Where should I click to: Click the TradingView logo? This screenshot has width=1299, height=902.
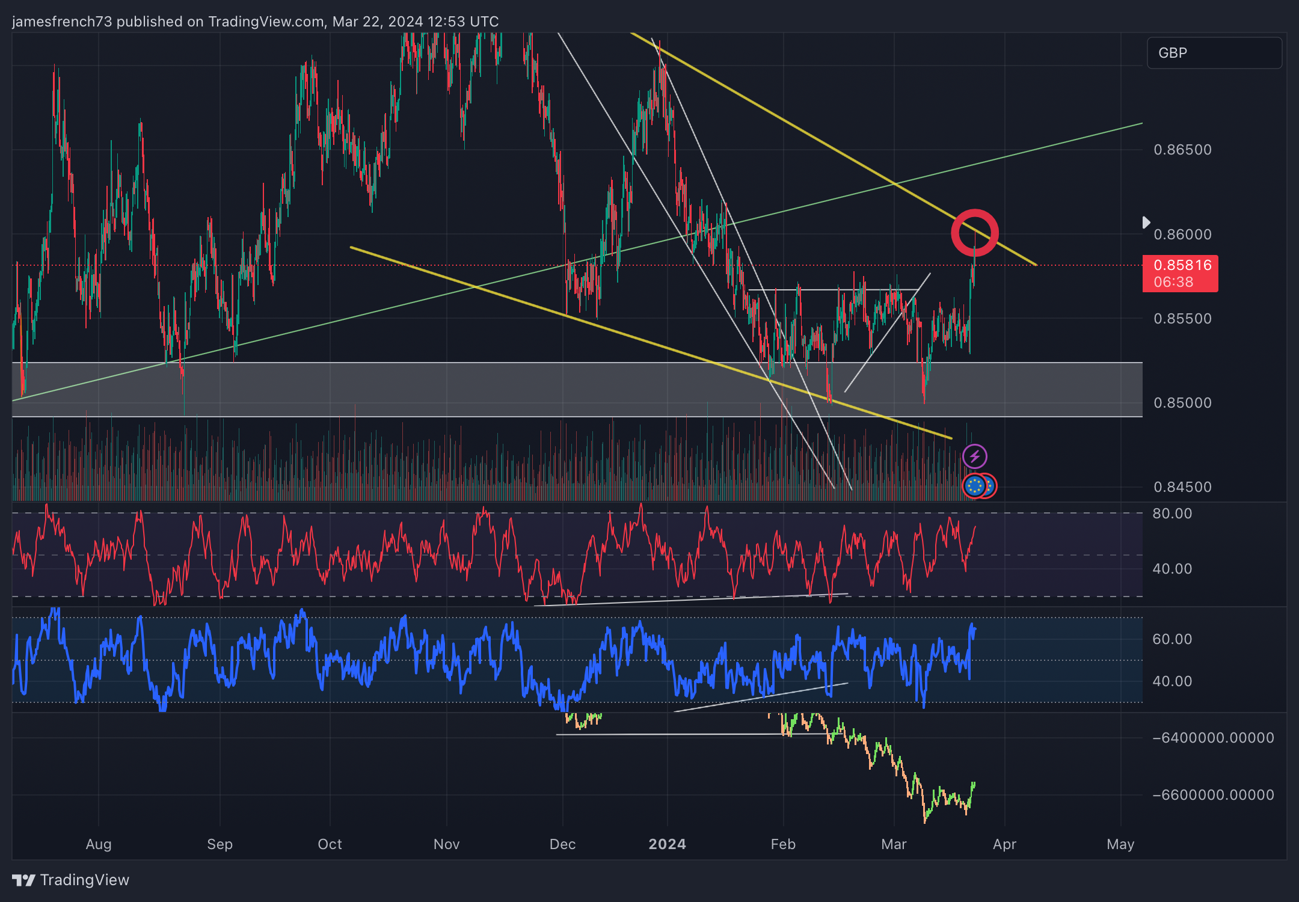point(24,880)
